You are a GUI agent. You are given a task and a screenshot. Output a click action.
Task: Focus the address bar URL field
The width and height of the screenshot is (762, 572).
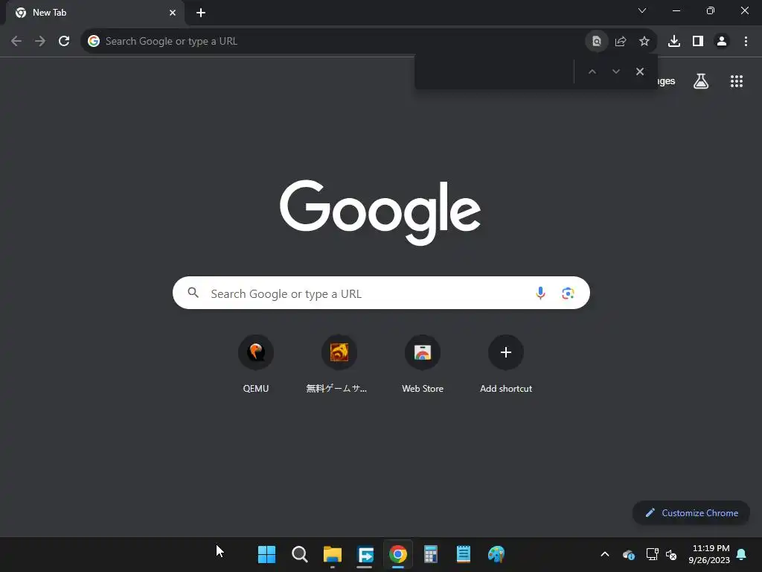(x=340, y=42)
